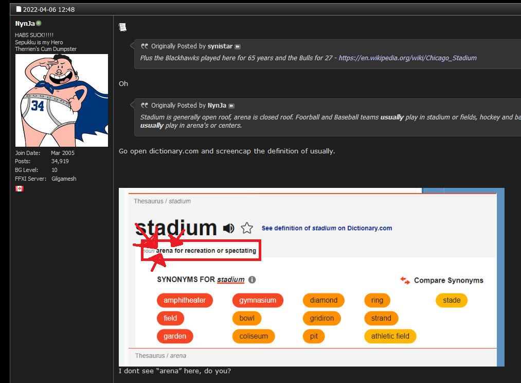The height and width of the screenshot is (383, 521).
Task: Click the Compare Synonyms arrows icon
Action: [x=405, y=280]
